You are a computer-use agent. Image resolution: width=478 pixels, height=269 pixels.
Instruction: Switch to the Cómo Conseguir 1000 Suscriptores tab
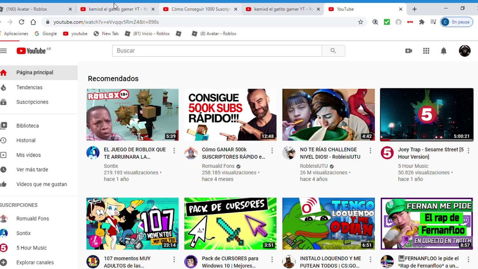pos(200,9)
